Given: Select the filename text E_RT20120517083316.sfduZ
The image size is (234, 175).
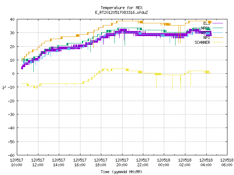Looking at the screenshot, I should (121, 12).
